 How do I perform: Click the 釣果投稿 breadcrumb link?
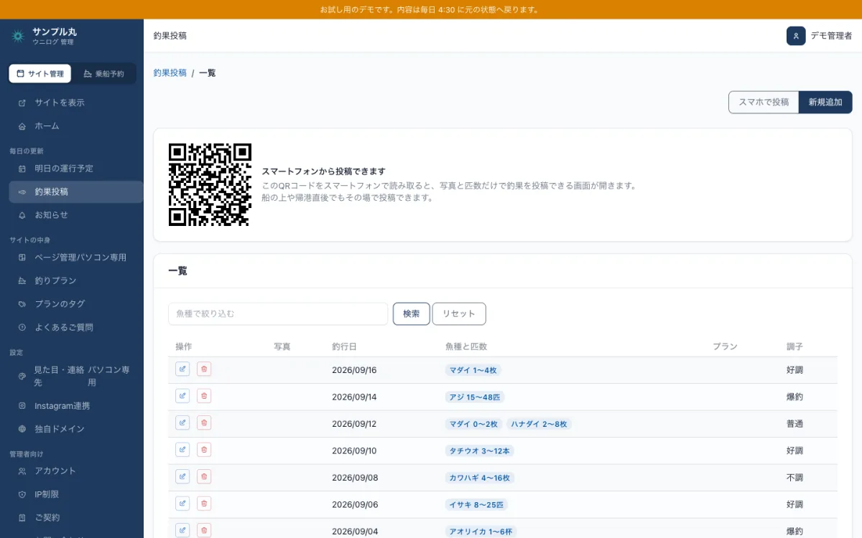[170, 72]
